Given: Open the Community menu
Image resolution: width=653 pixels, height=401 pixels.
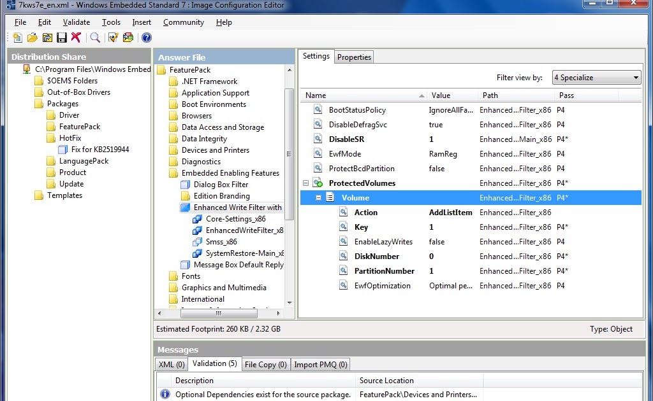Looking at the screenshot, I should tap(183, 22).
